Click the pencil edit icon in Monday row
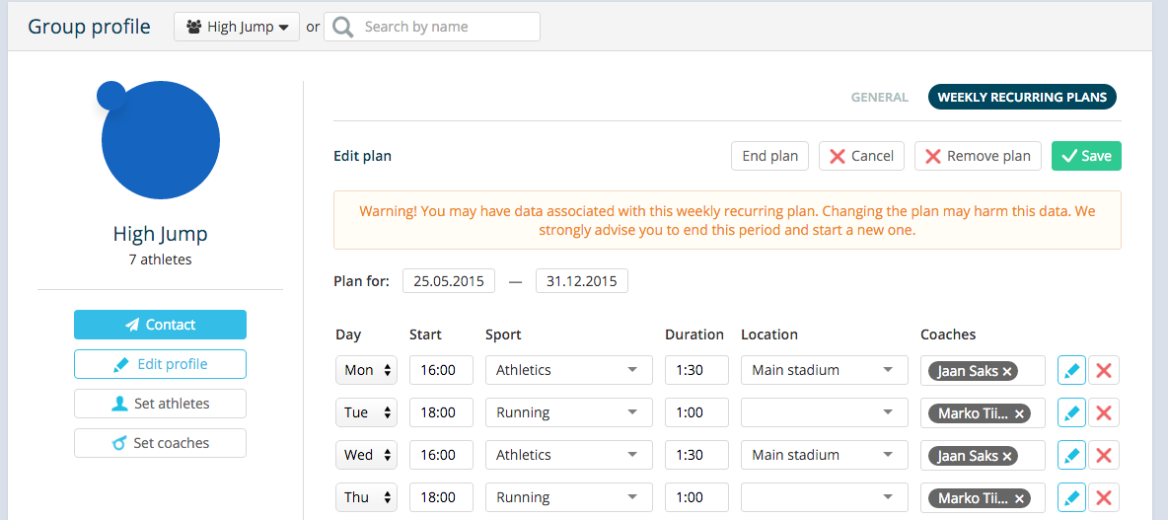 1071,370
